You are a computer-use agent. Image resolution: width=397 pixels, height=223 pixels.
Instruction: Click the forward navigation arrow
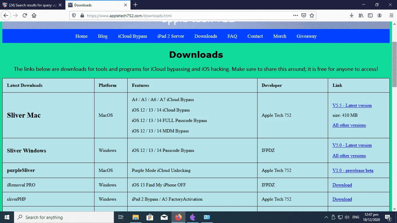(15, 15)
